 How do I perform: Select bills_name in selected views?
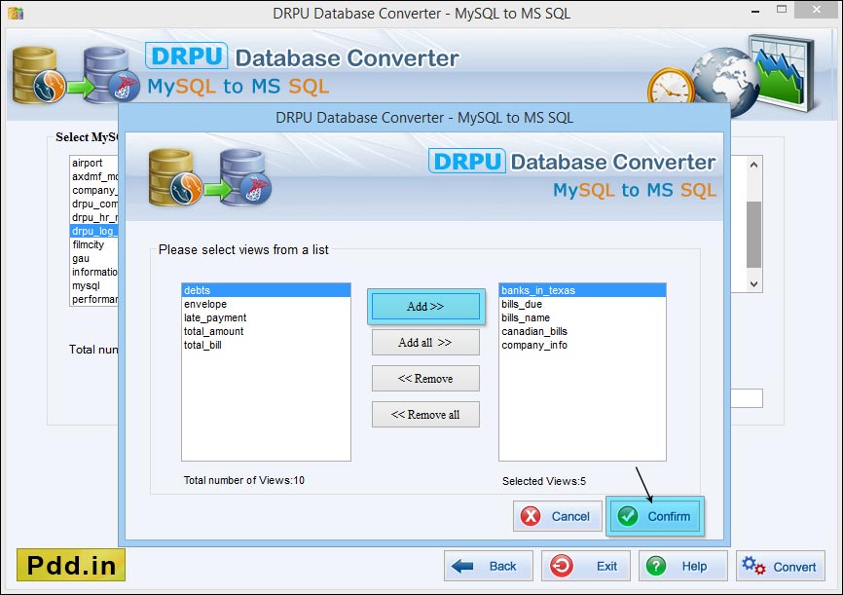582,317
